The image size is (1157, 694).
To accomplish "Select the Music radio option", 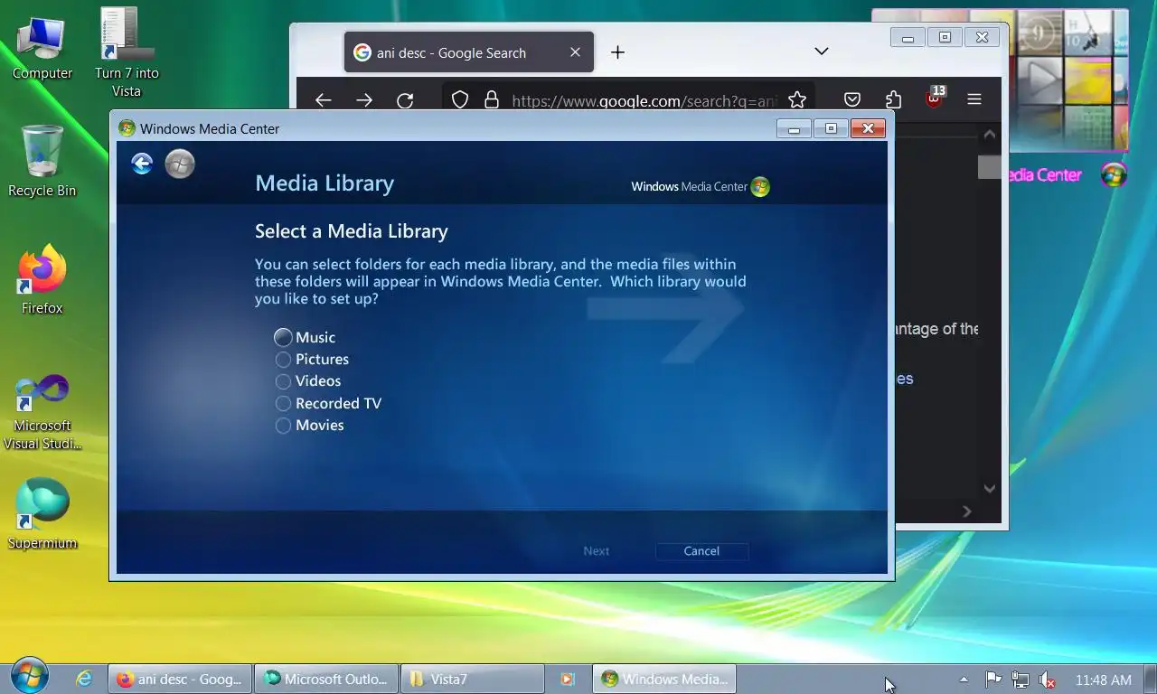I will point(283,337).
